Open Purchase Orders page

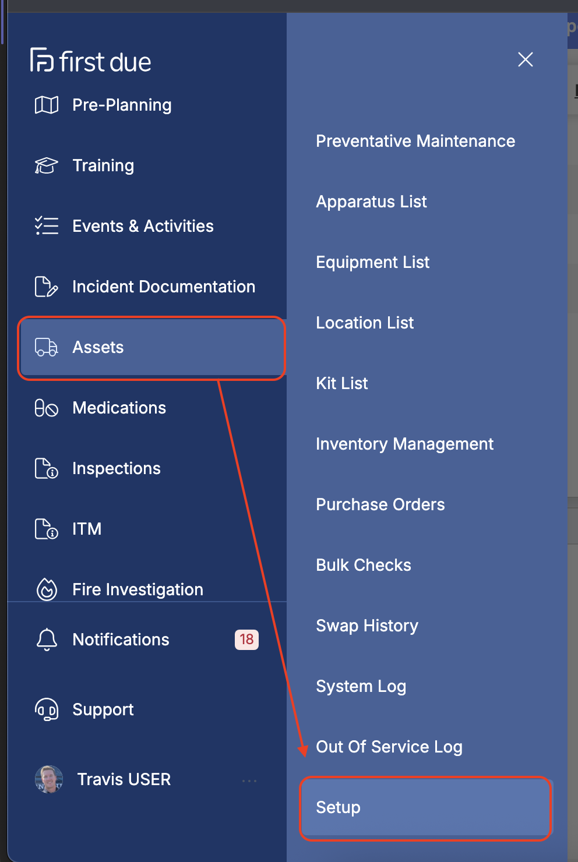tap(380, 504)
